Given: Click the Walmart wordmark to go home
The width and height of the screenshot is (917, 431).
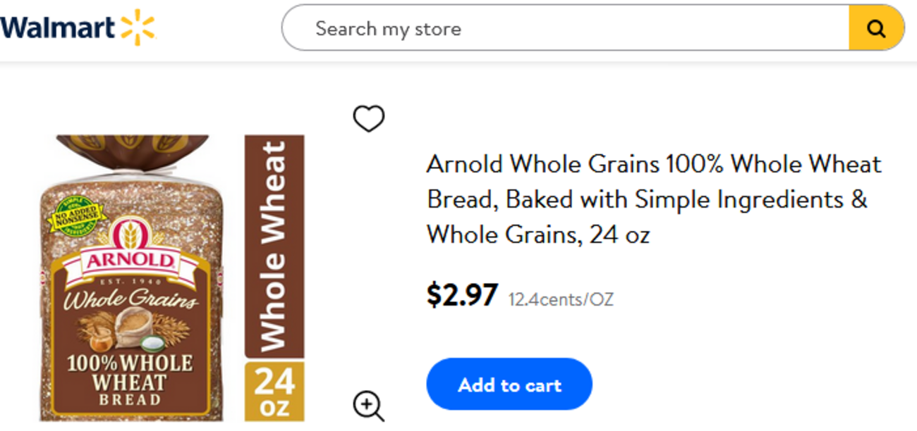Looking at the screenshot, I should click(58, 28).
